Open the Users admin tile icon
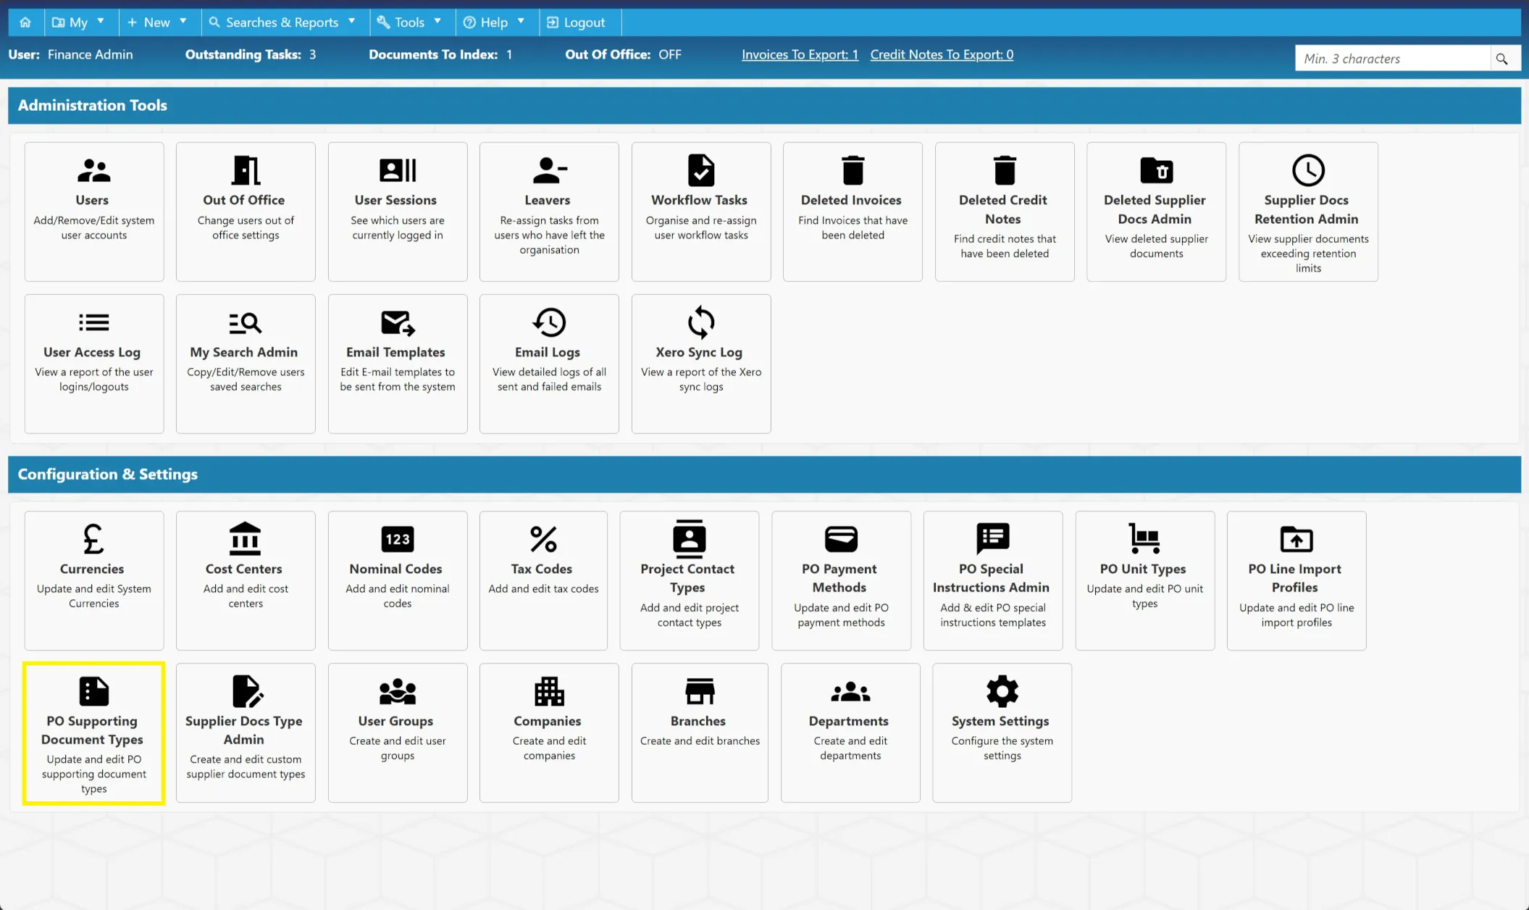This screenshot has width=1529, height=910. coord(93,170)
